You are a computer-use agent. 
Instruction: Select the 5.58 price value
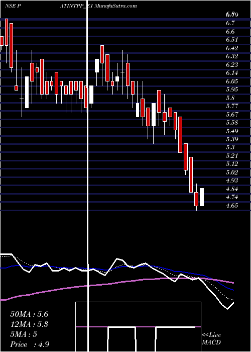232,123
